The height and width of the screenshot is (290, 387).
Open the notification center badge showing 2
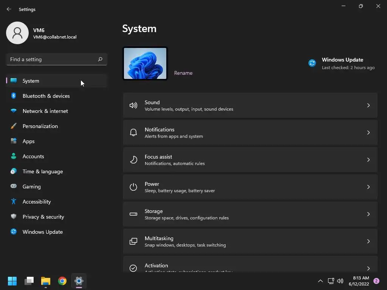376,281
